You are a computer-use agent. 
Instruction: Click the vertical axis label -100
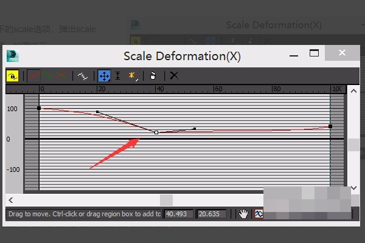[x=13, y=169]
